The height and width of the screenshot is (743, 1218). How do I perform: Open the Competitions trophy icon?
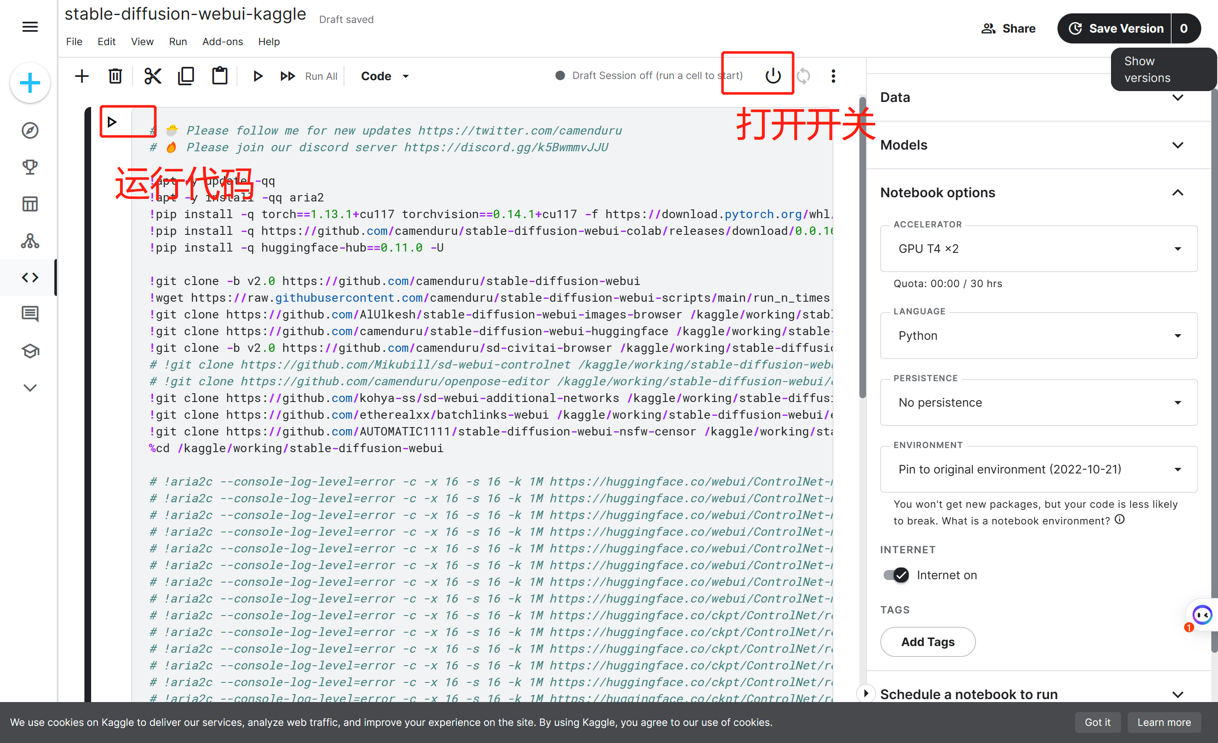pyautogui.click(x=30, y=167)
